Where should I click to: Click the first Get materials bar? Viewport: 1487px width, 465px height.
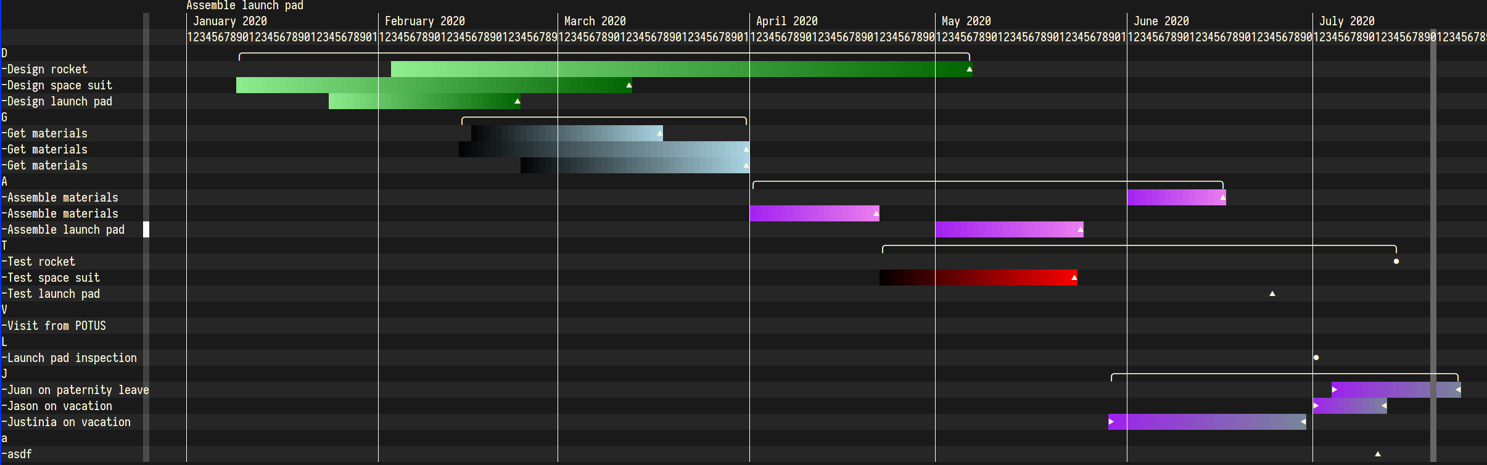(x=567, y=133)
